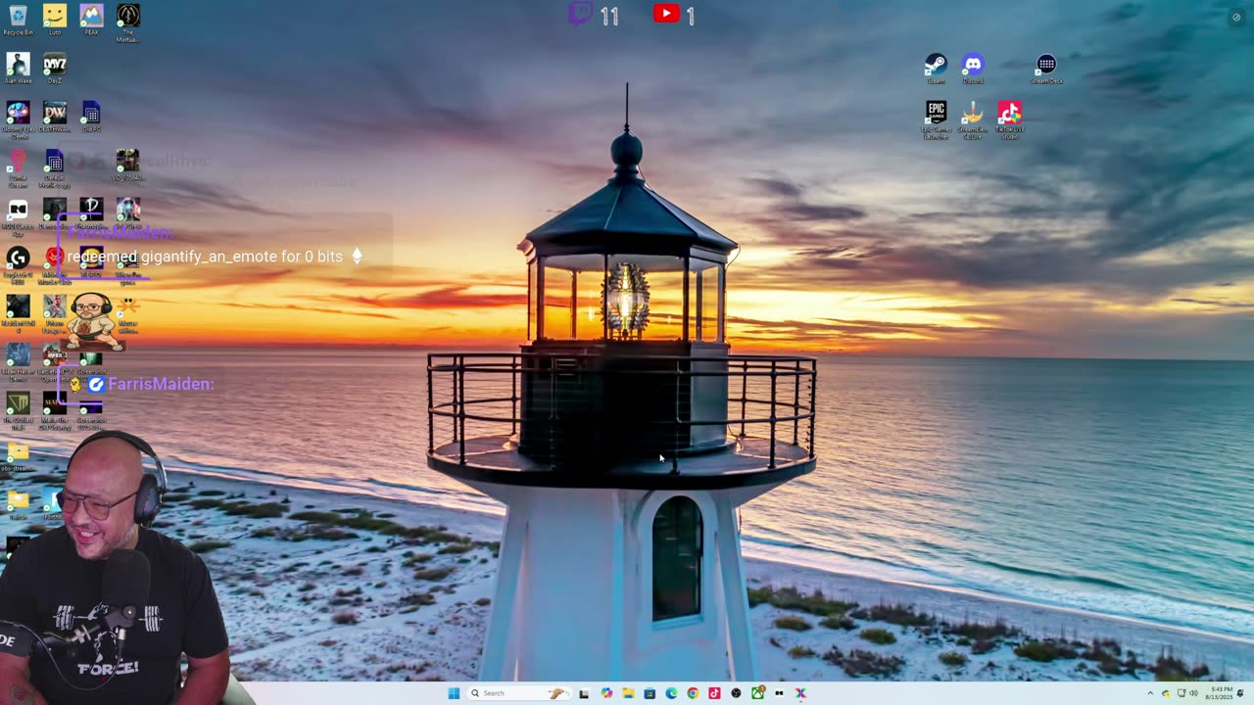Open the Copilot icon in the taskbar
1254x705 pixels.
click(606, 693)
